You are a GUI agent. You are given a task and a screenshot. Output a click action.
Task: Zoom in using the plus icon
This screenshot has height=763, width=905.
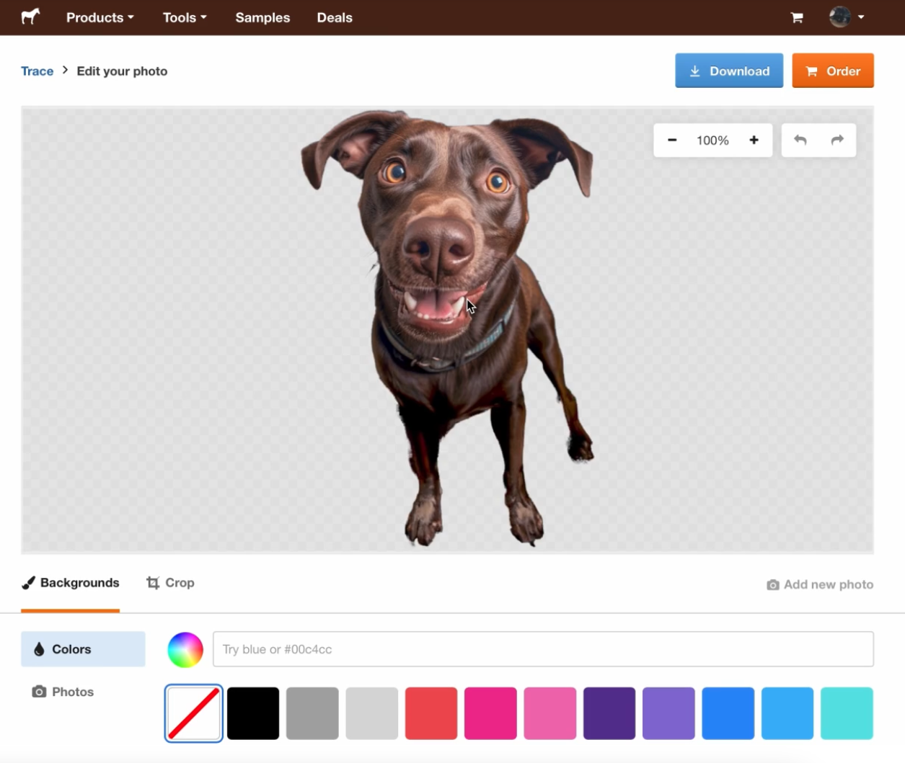[754, 140]
